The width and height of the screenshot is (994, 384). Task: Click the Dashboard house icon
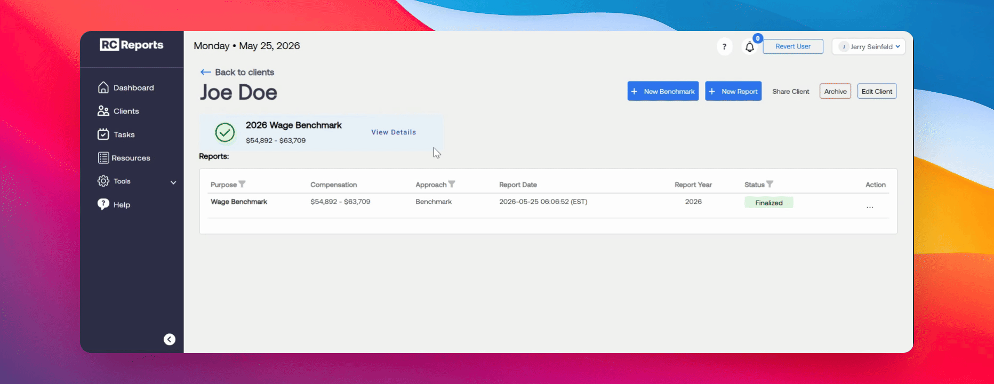pyautogui.click(x=103, y=87)
